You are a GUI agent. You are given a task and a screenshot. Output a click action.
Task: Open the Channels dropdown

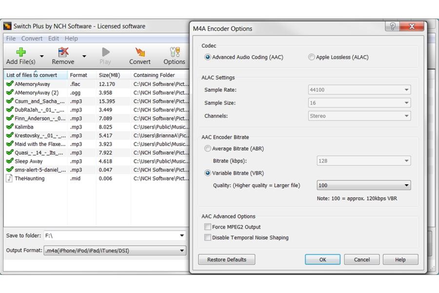click(x=359, y=116)
